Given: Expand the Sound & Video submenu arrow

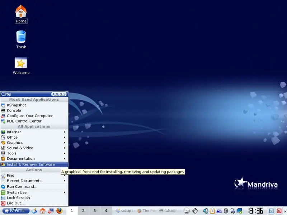Looking at the screenshot, I should tap(65, 148).
